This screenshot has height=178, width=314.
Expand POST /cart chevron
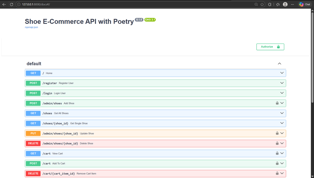point(282,163)
